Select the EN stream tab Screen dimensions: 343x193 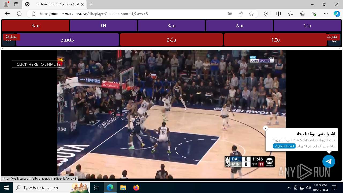pyautogui.click(x=103, y=26)
